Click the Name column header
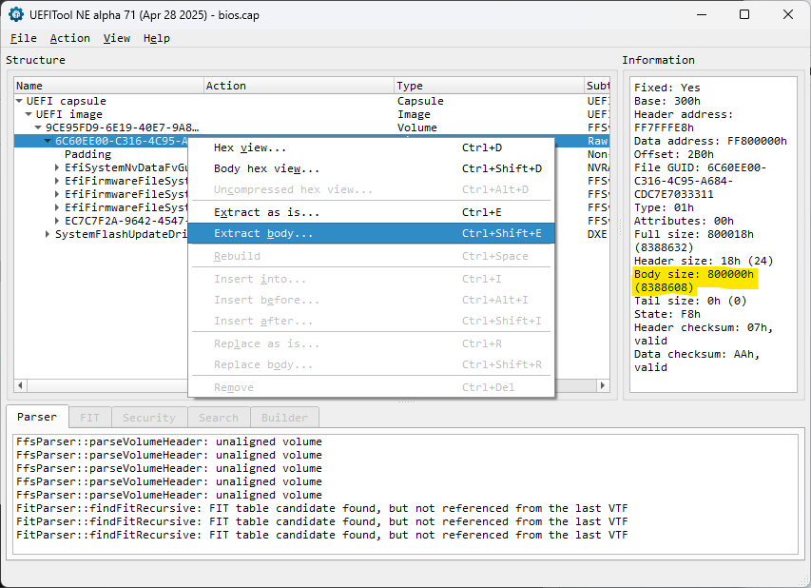The image size is (811, 588). coord(108,86)
